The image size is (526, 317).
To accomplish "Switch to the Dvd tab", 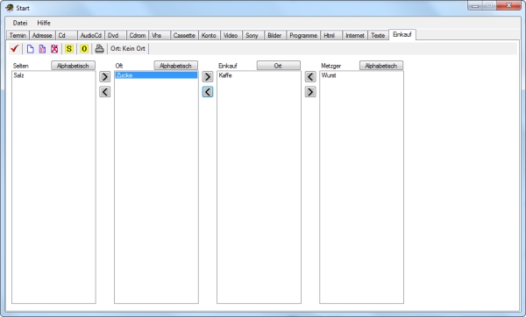I will click(x=116, y=35).
